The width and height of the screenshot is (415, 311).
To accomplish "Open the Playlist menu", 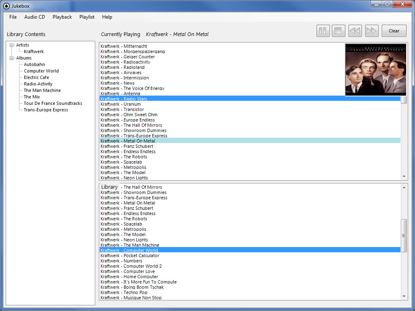I will (x=87, y=17).
